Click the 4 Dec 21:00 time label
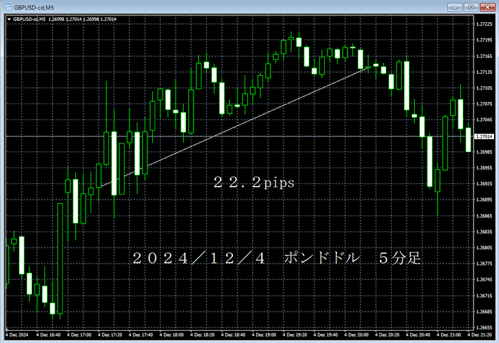499x343 pixels. pyautogui.click(x=449, y=335)
